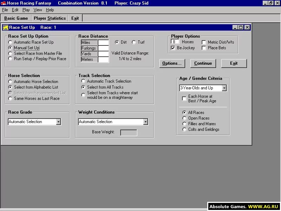The height and width of the screenshot is (211, 281).
Task: Select the Dirt surface option
Action: tap(117, 42)
